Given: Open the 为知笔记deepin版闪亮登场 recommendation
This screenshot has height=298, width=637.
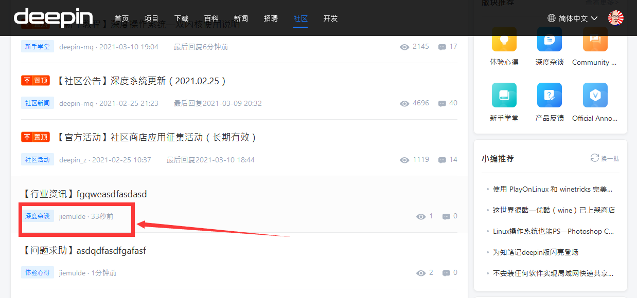Looking at the screenshot, I should (x=536, y=252).
